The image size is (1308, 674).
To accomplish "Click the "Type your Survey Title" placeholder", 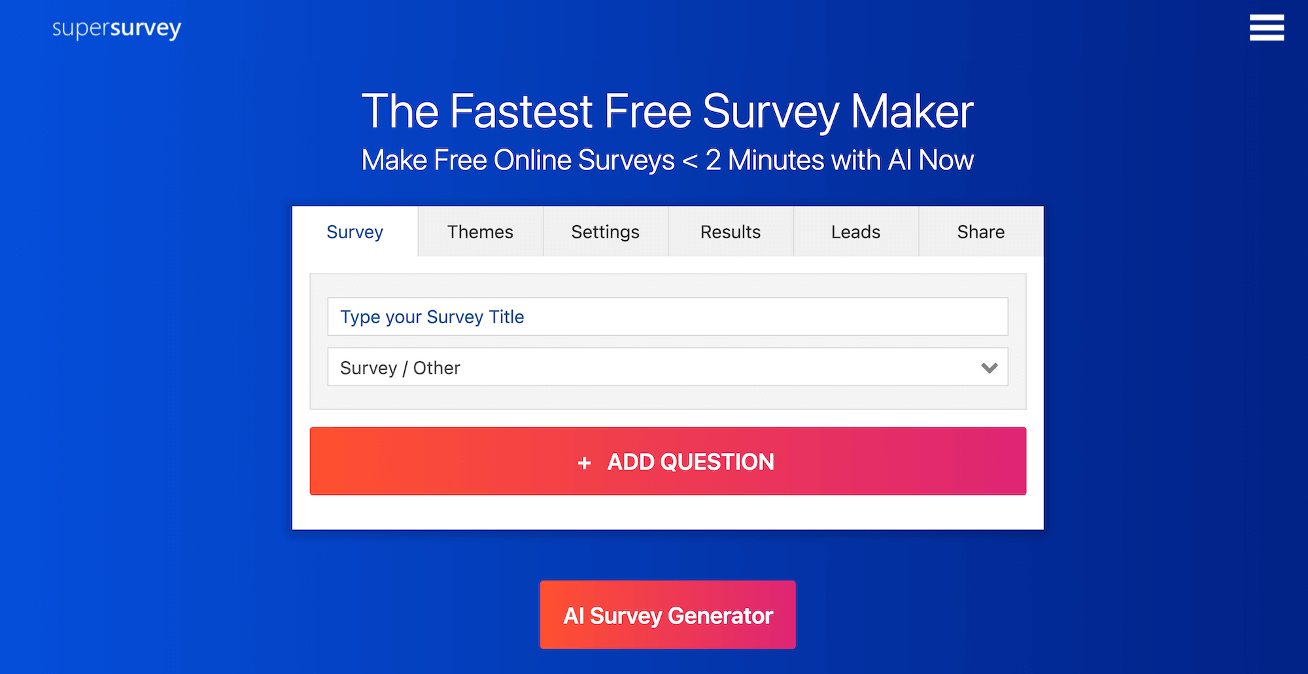I will click(x=432, y=317).
